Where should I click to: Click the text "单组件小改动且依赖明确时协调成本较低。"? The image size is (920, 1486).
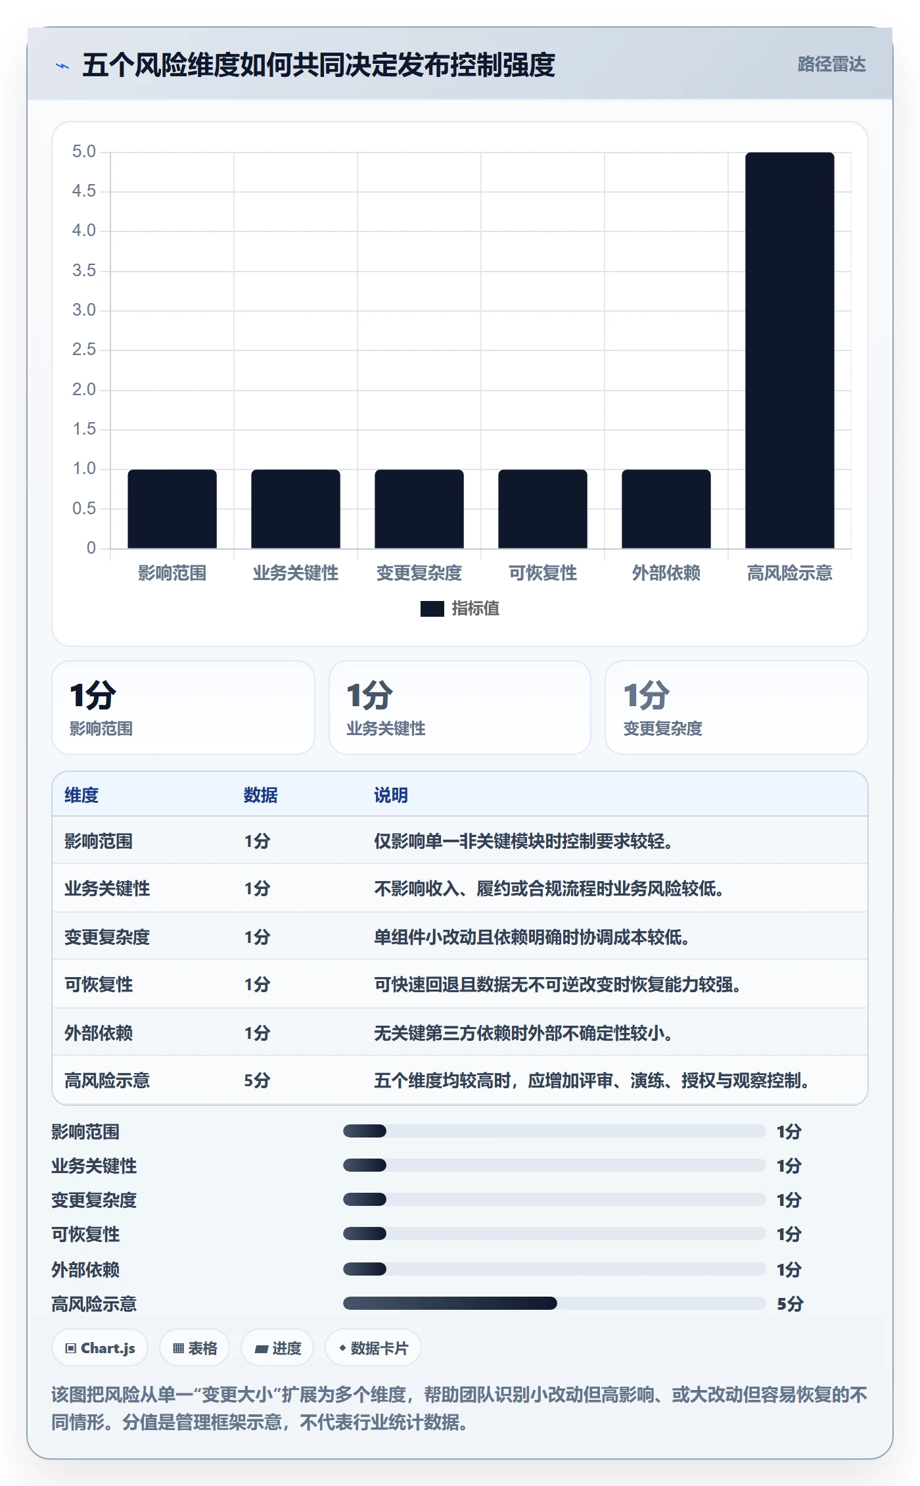[532, 937]
